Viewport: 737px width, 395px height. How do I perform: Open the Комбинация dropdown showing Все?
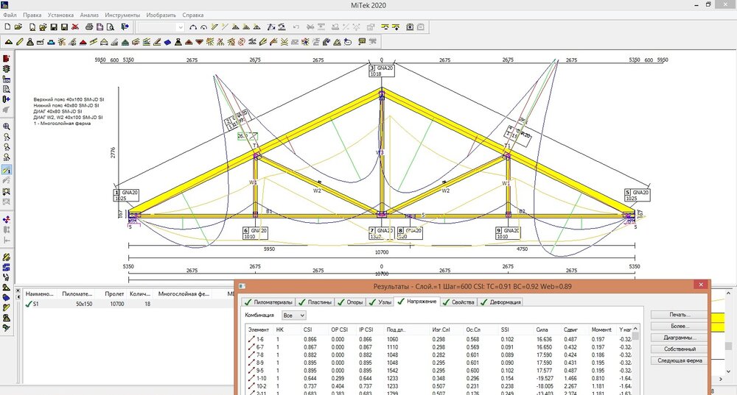[293, 315]
